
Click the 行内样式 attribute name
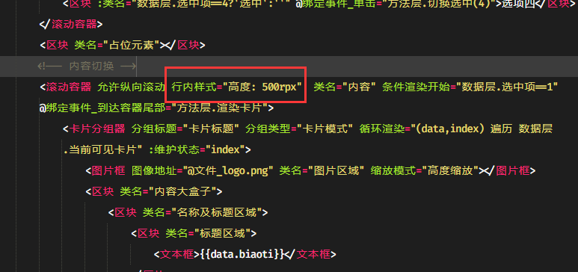tap(194, 87)
